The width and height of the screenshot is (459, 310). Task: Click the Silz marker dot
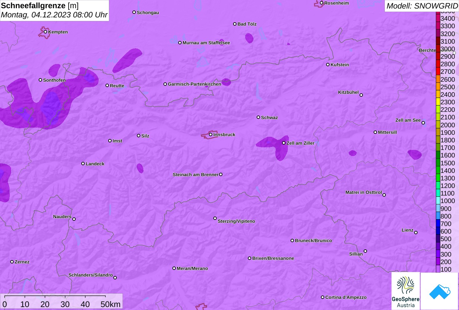[139, 135]
